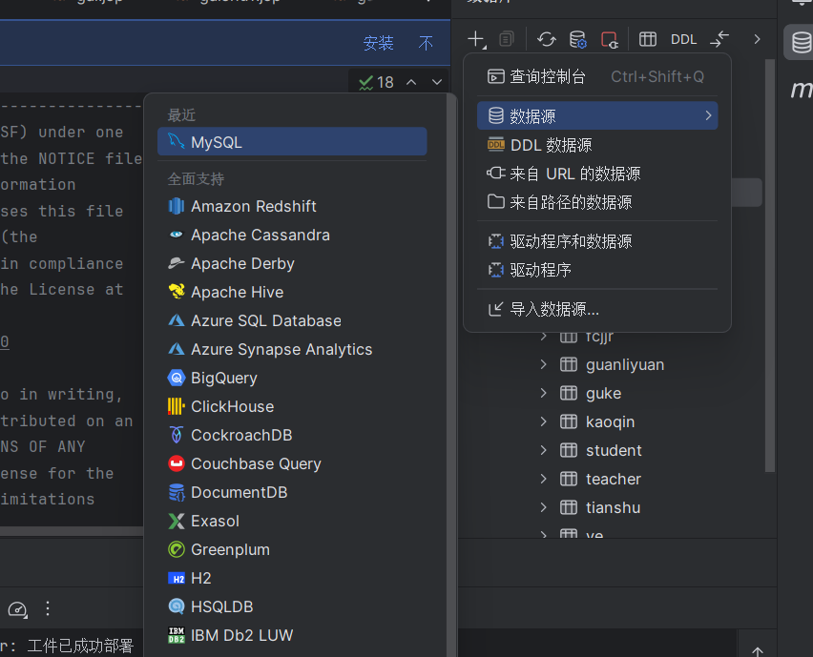Click the scroll up arrow icon
Screen dimensions: 813x657
coord(758,651)
